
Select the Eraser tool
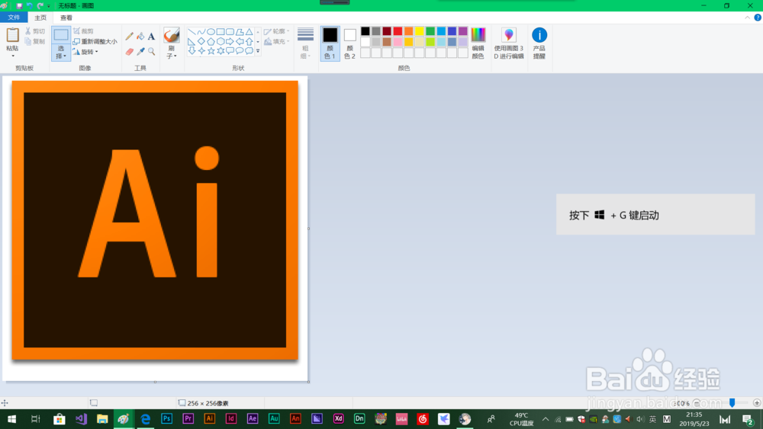[130, 52]
